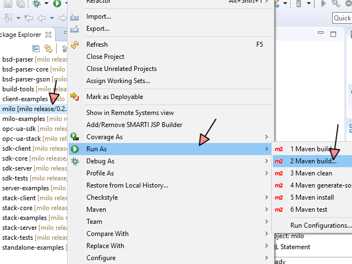The height and width of the screenshot is (264, 352).
Task: Click the m2 icon beside Maven clean
Action: pyautogui.click(x=279, y=173)
